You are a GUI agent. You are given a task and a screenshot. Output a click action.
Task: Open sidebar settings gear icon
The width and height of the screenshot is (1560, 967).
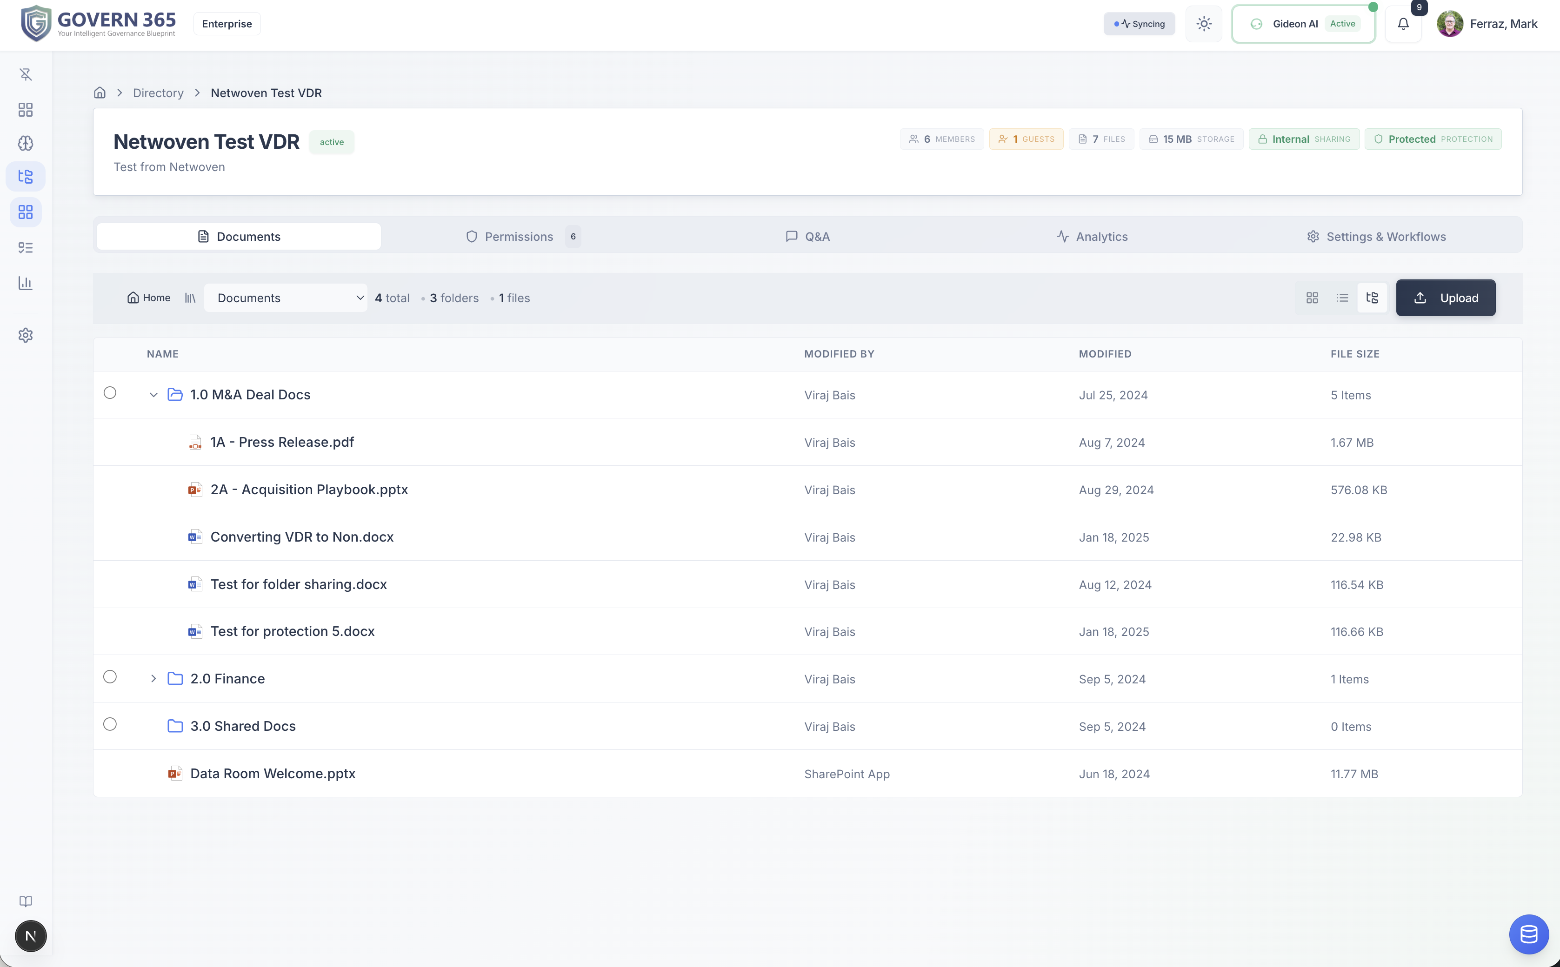click(26, 335)
